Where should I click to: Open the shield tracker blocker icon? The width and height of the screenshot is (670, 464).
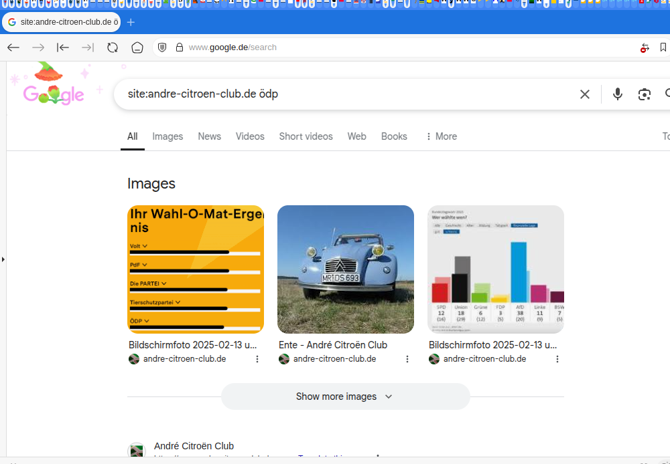[x=162, y=47]
